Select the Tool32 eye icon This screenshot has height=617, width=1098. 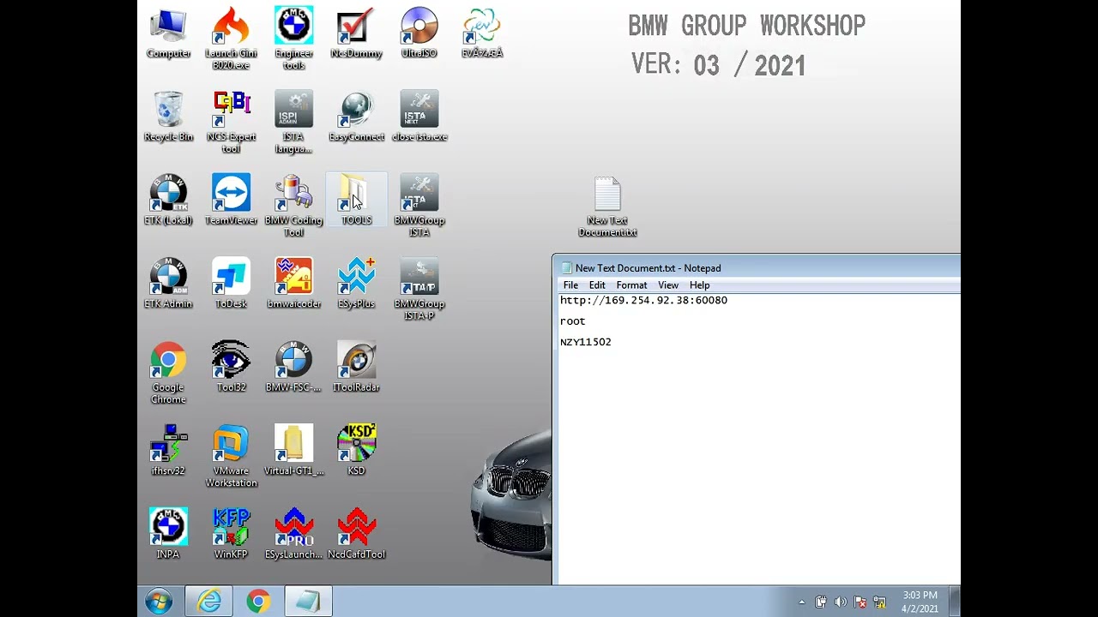pos(231,367)
